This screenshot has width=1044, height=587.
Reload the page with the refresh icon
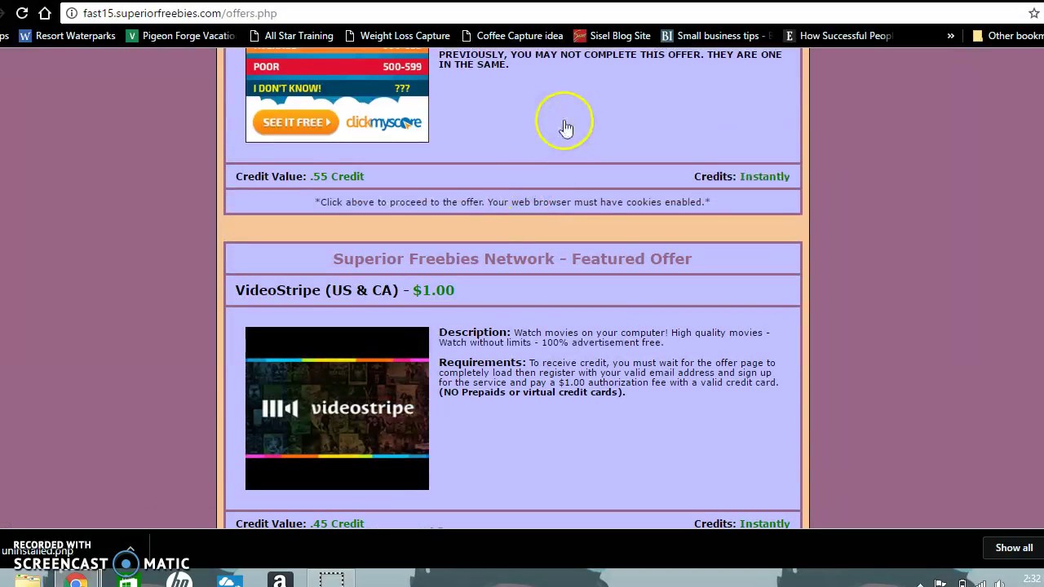pyautogui.click(x=22, y=13)
